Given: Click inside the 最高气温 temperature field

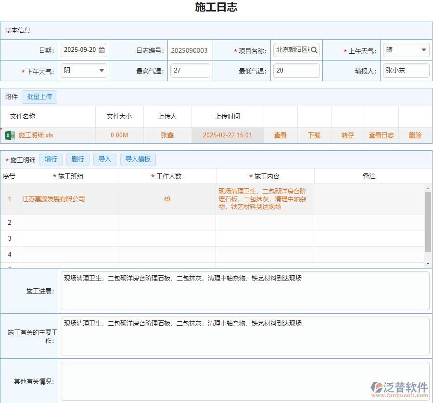Looking at the screenshot, I should 189,70.
